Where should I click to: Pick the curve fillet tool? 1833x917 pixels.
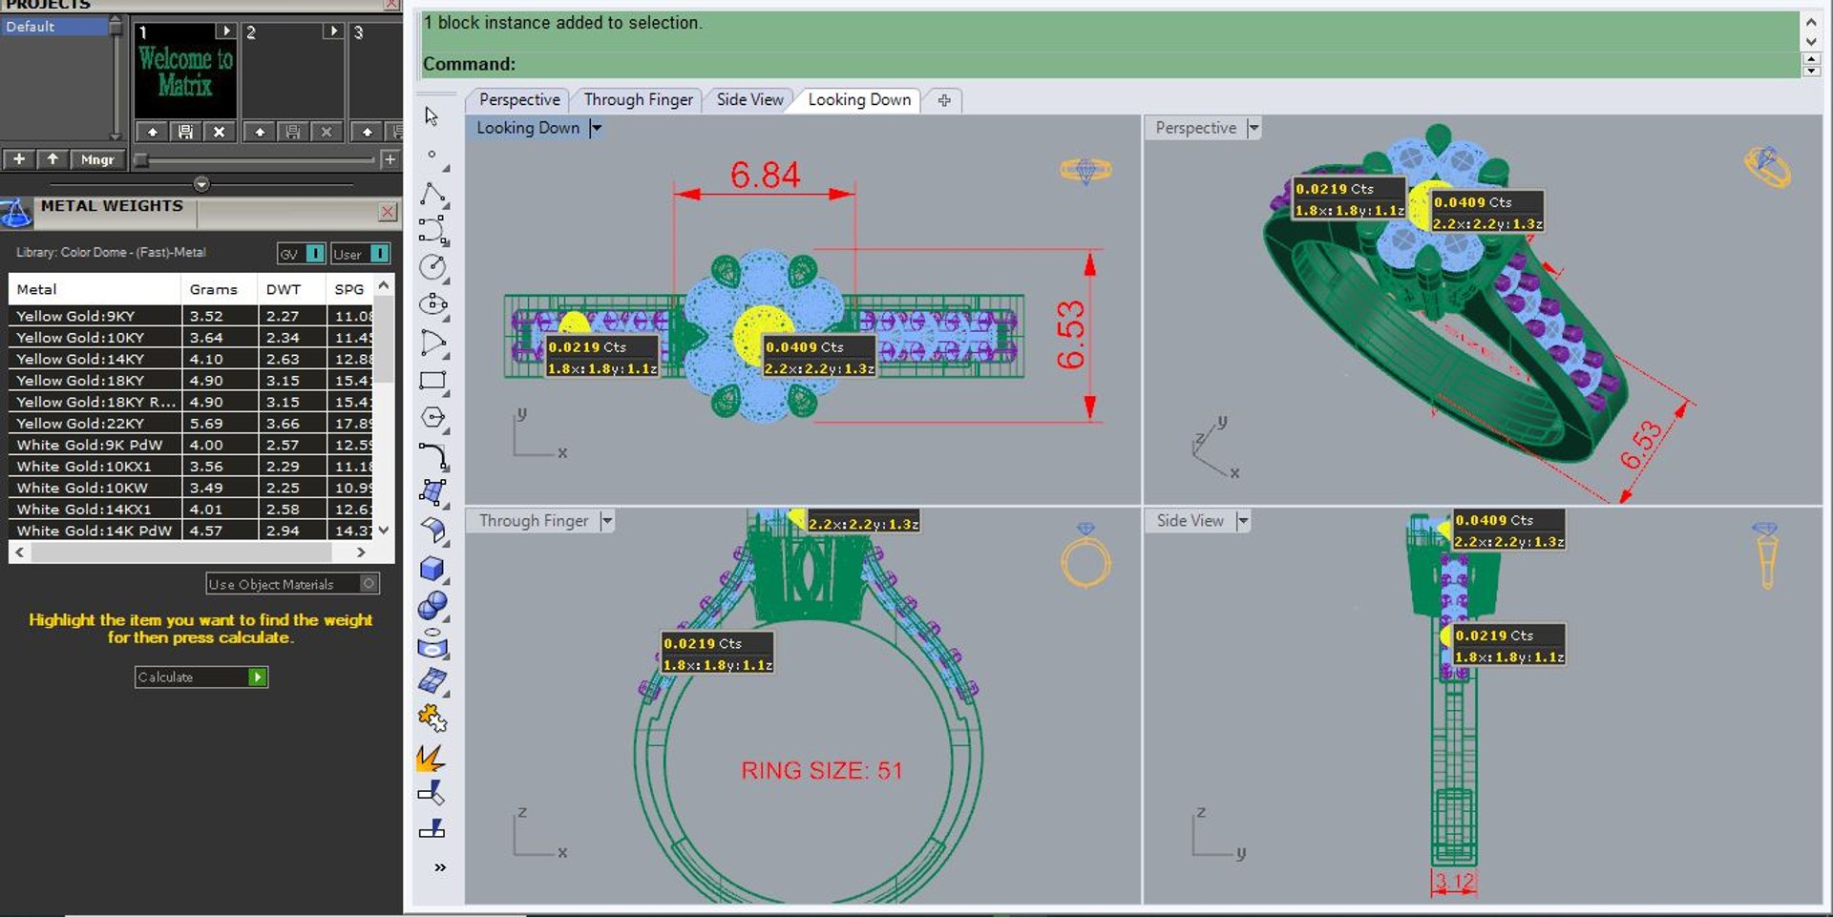tap(432, 456)
